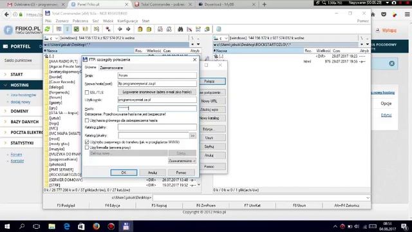Select the Główne tab in FTP dialog
The width and height of the screenshot is (412, 232).
[x=90, y=67]
